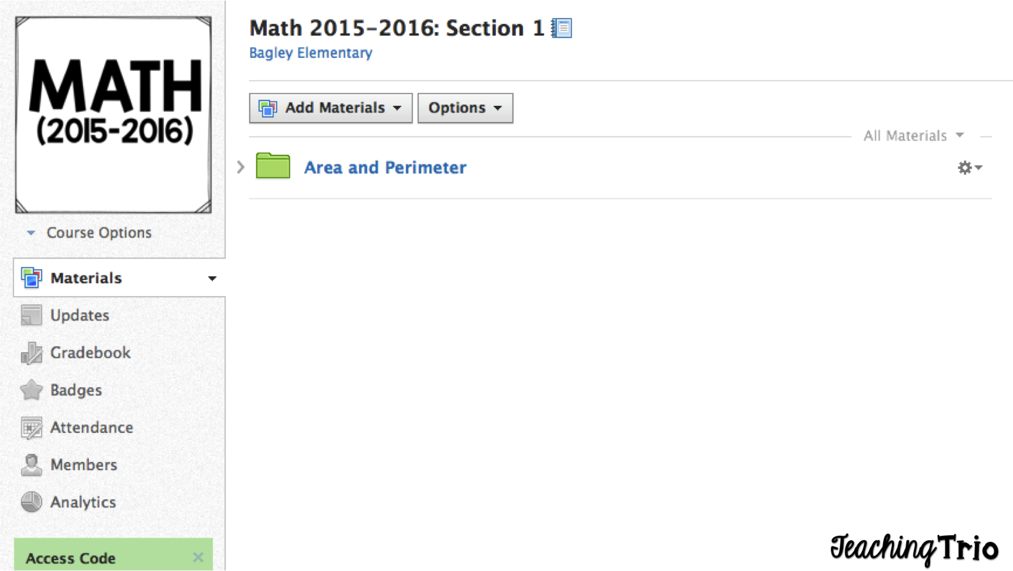Click the Analytics pie chart icon
The image size is (1013, 571).
click(31, 502)
